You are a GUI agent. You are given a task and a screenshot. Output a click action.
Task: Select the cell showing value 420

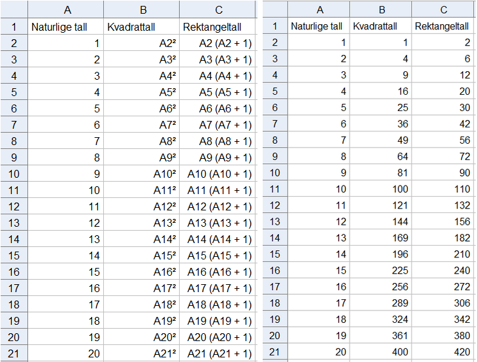pos(444,353)
